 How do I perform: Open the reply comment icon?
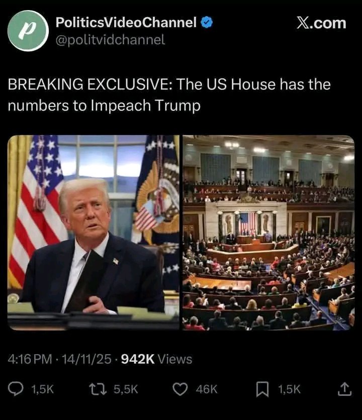16,389
